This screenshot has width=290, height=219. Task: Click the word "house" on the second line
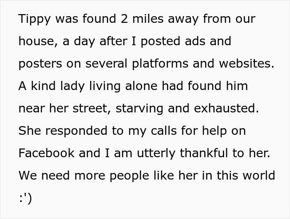tap(37, 41)
